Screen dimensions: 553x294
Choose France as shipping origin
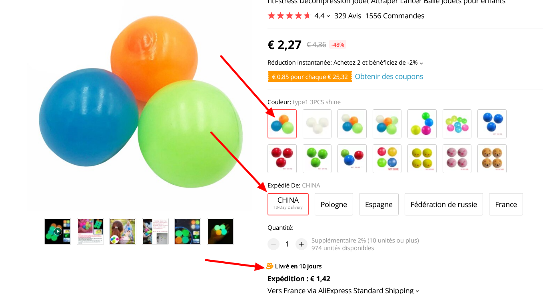pos(506,204)
